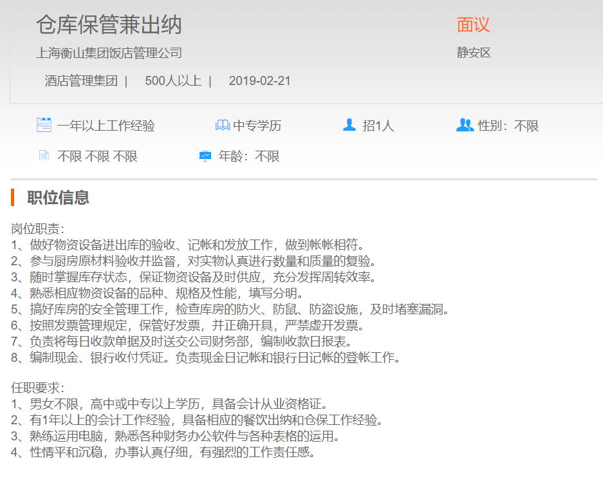Click the document icon before 不限 不限 不限
Viewport: 603px width, 479px height.
click(x=44, y=156)
